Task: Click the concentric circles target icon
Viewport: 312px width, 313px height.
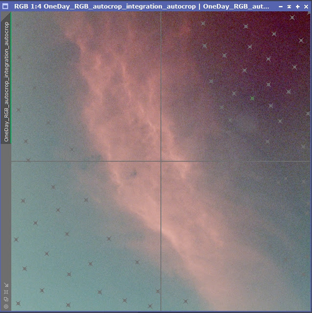Action: (6, 307)
